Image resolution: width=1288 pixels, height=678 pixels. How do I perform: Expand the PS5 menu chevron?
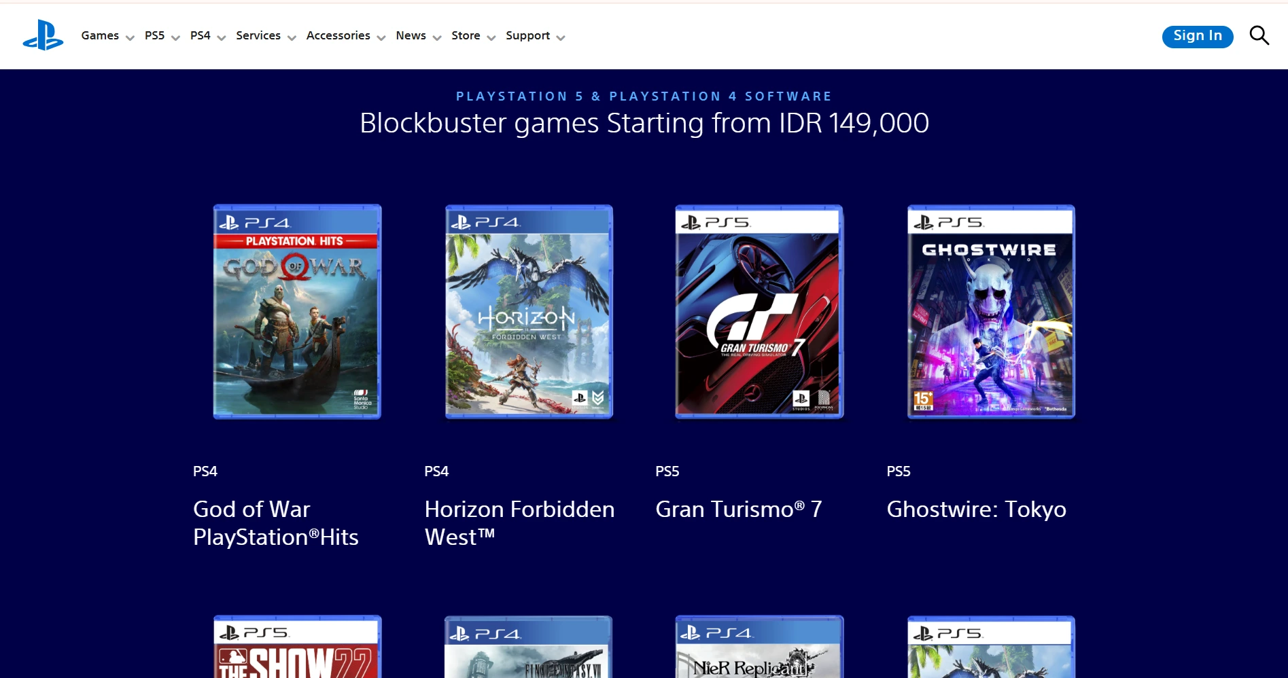175,38
